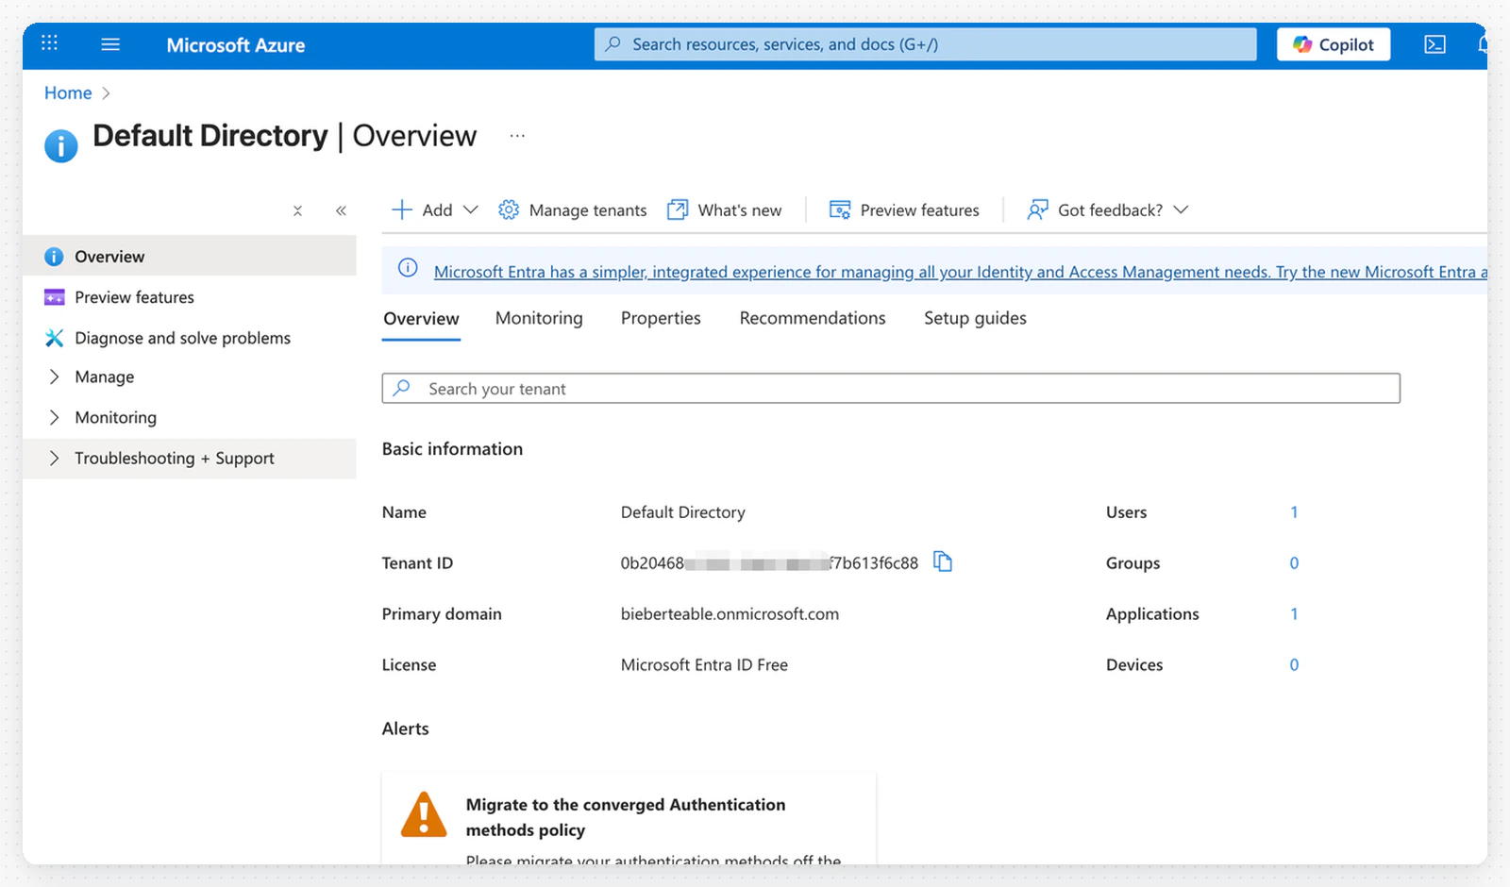Open the Azure portal apps grid icon

pos(50,43)
